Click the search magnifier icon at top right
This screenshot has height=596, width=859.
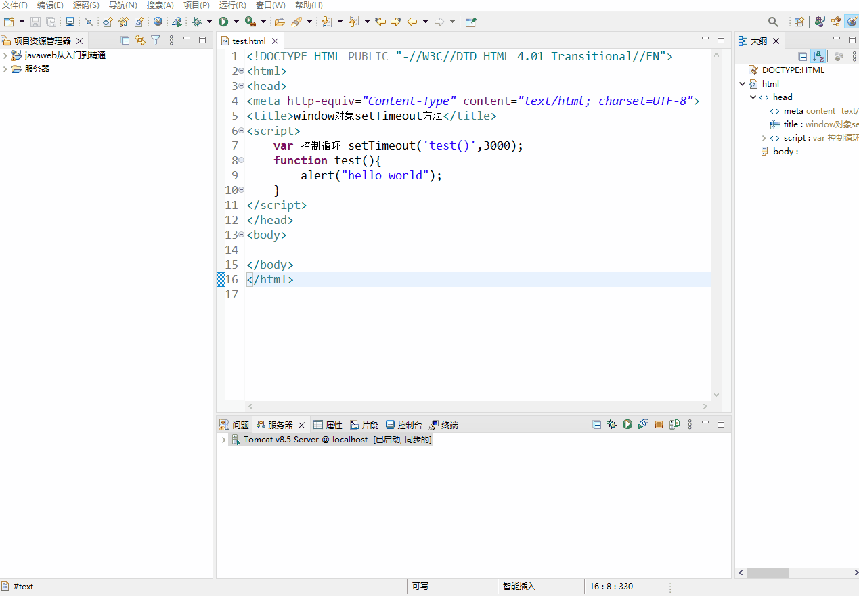tap(773, 22)
